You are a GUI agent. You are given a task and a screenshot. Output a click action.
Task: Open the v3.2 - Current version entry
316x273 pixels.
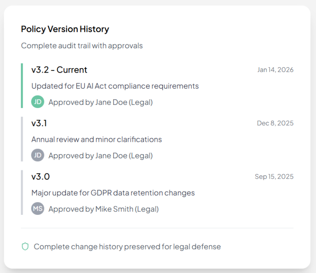click(x=59, y=70)
